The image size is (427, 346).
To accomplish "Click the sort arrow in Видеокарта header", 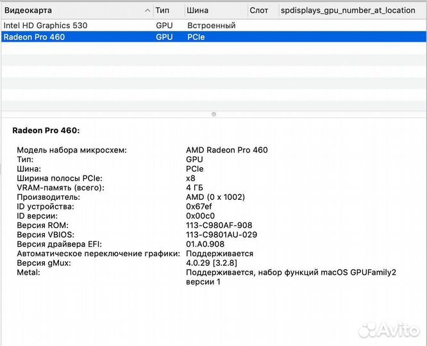I will click(x=147, y=10).
